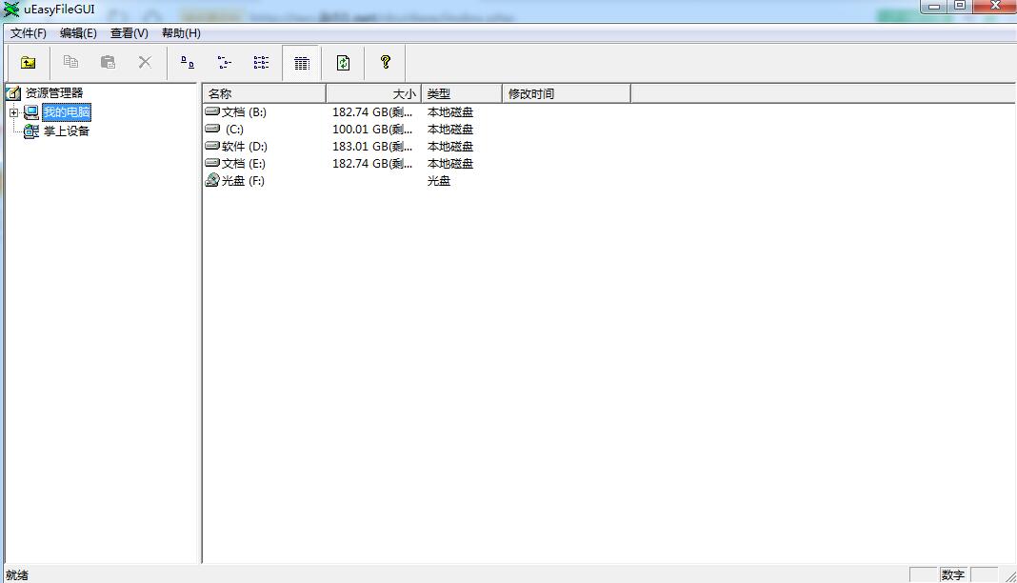
Task: Click the Delete (X) toolbar icon
Action: [145, 62]
